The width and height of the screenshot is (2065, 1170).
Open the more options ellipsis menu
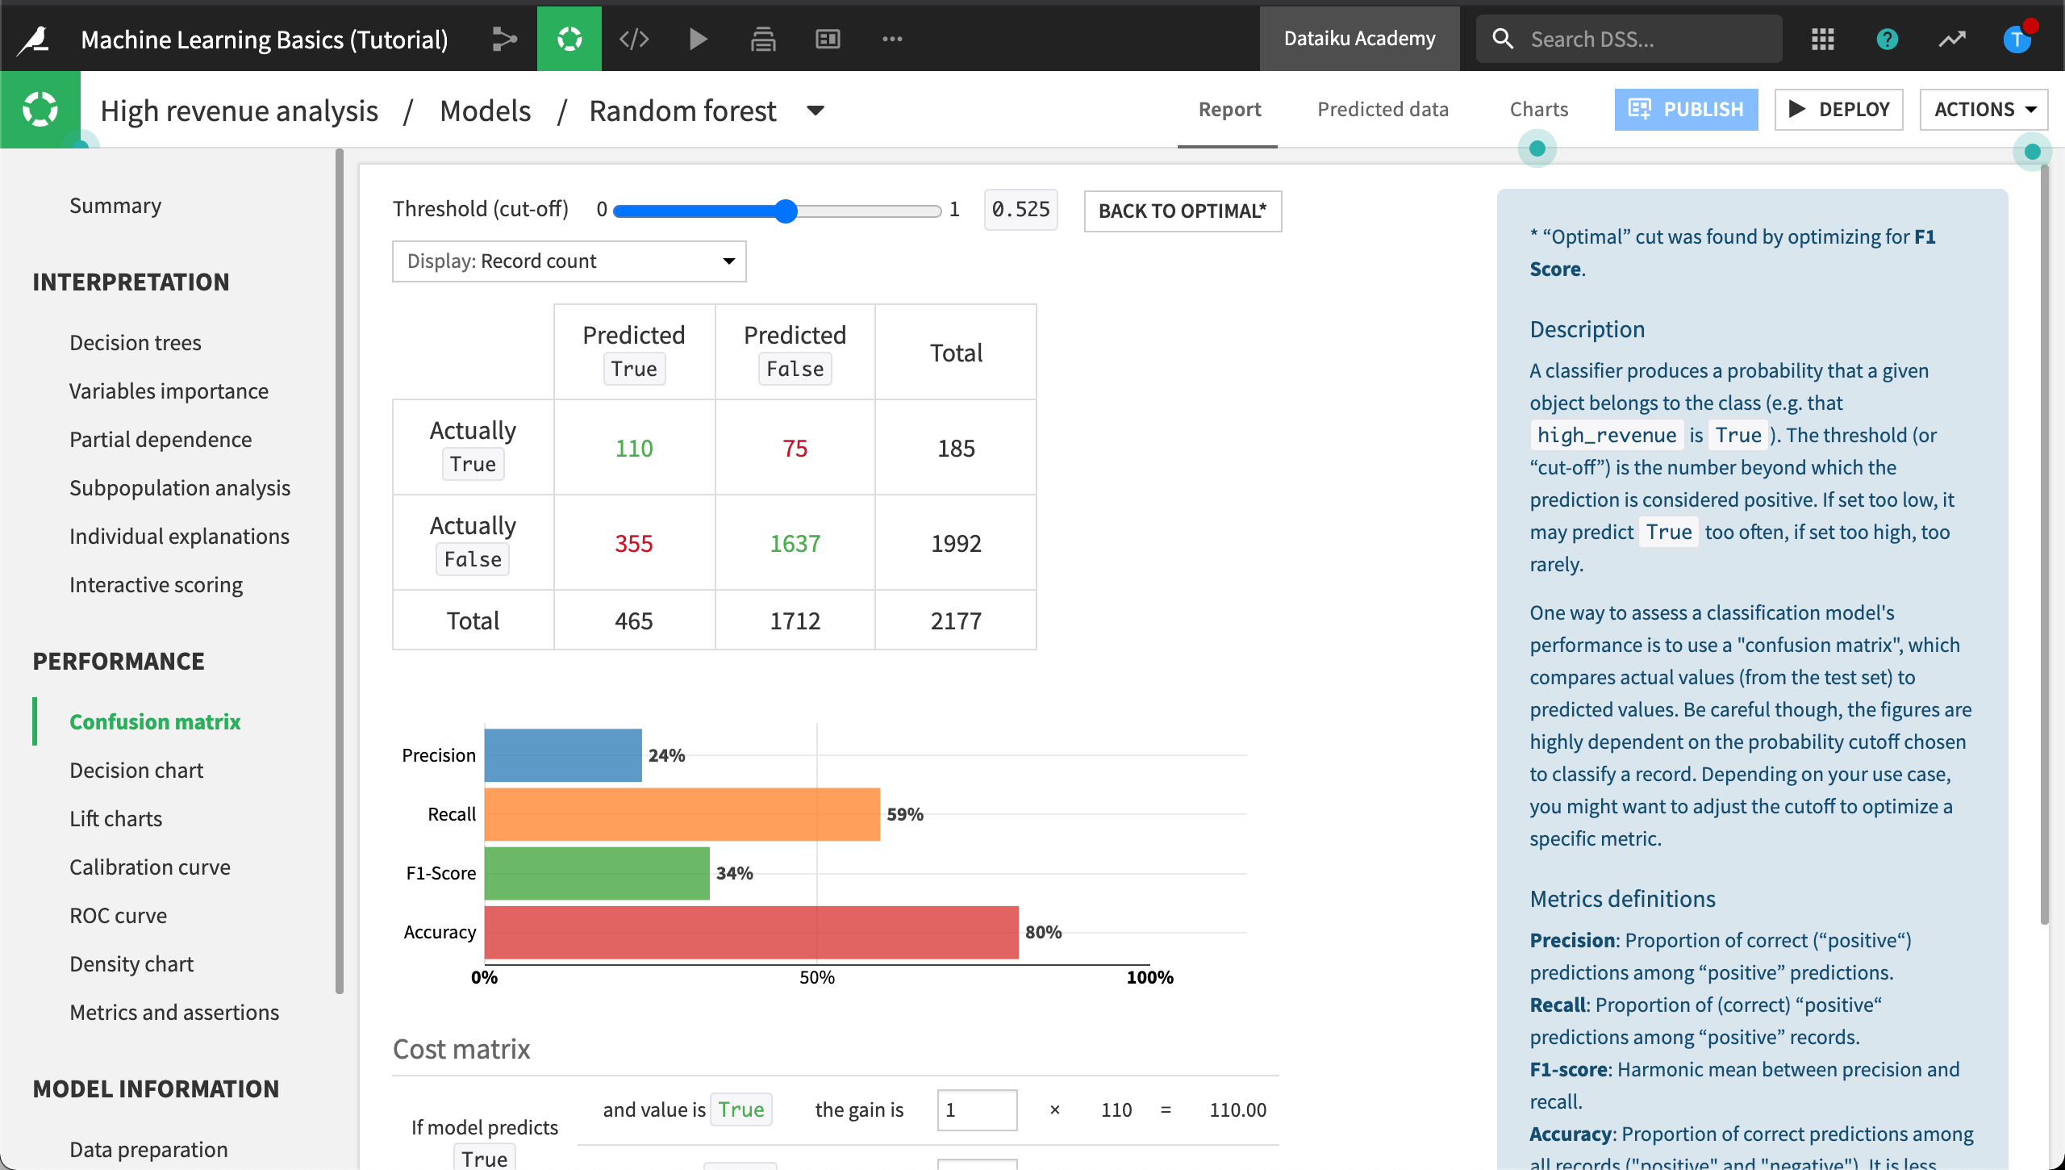[892, 39]
